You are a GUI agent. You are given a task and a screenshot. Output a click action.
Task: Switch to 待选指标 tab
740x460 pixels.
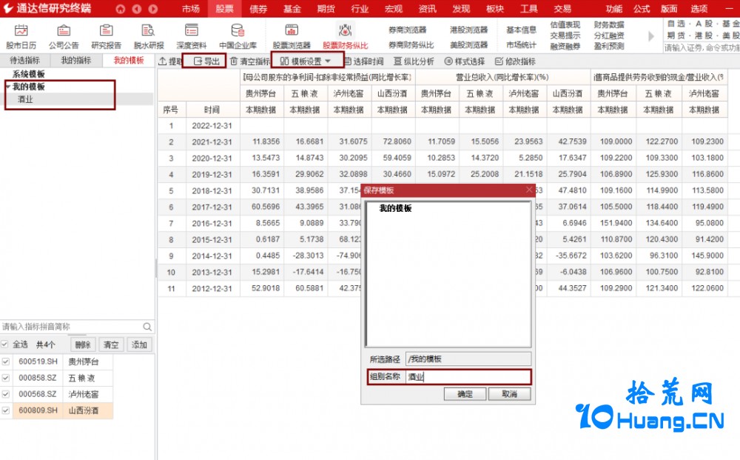25,61
